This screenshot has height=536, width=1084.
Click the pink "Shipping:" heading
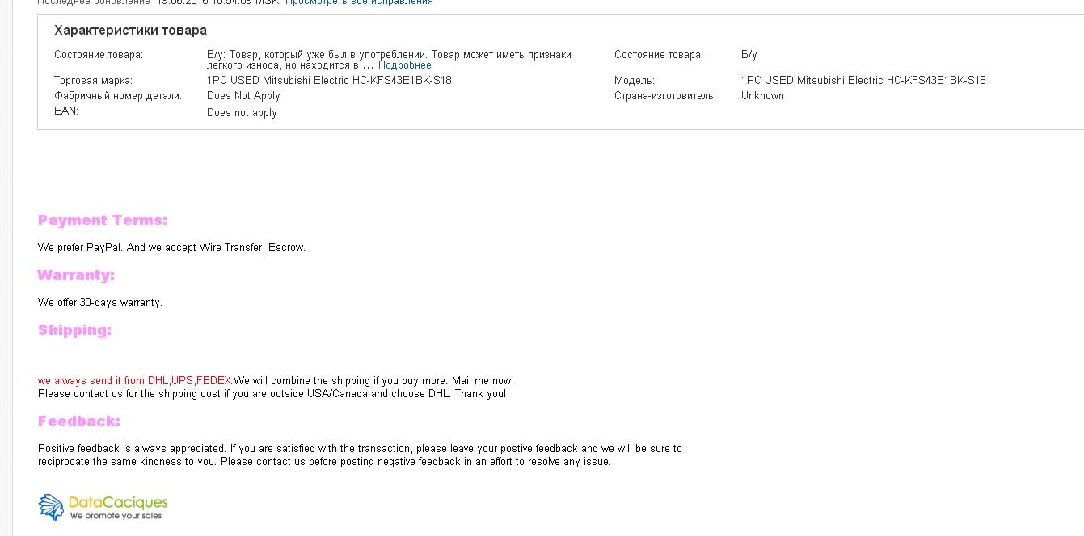click(x=74, y=330)
